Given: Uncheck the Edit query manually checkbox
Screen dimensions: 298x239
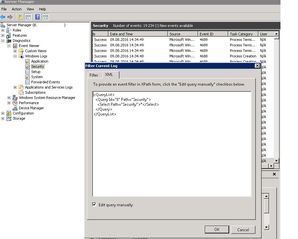Looking at the screenshot, I should [x=94, y=205].
